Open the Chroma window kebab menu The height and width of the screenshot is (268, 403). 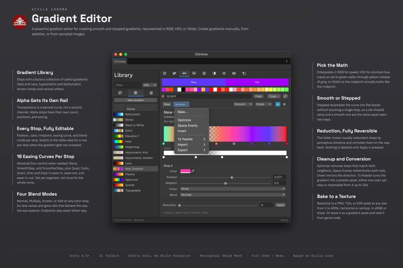(x=286, y=61)
